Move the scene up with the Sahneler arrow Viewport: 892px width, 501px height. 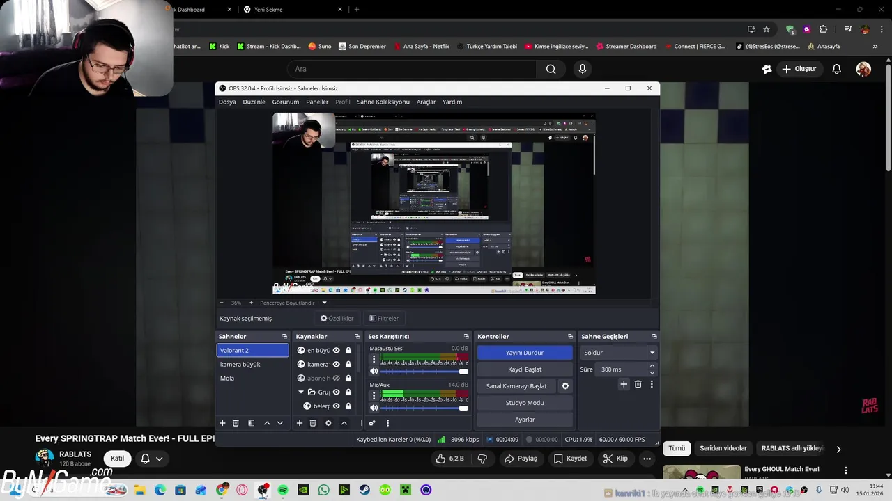(x=267, y=423)
